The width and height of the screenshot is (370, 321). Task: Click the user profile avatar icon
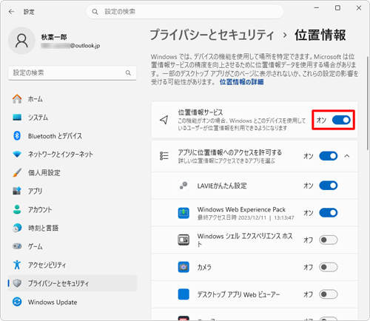[21, 41]
